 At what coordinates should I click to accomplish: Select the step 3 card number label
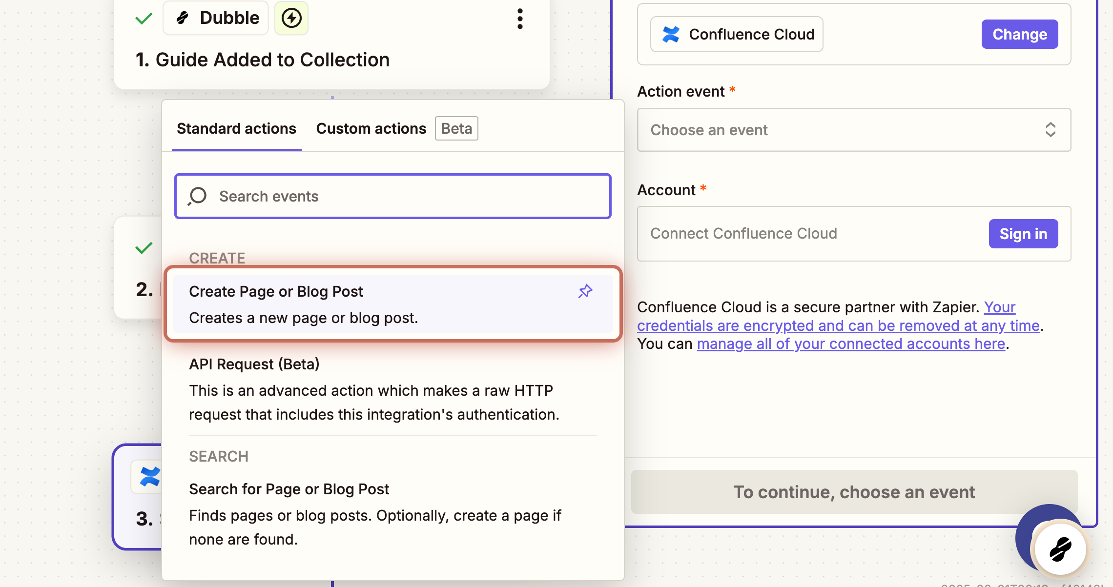(144, 519)
